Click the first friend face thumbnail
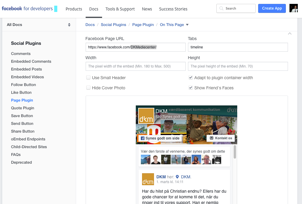The height and width of the screenshot is (204, 302). click(x=145, y=159)
